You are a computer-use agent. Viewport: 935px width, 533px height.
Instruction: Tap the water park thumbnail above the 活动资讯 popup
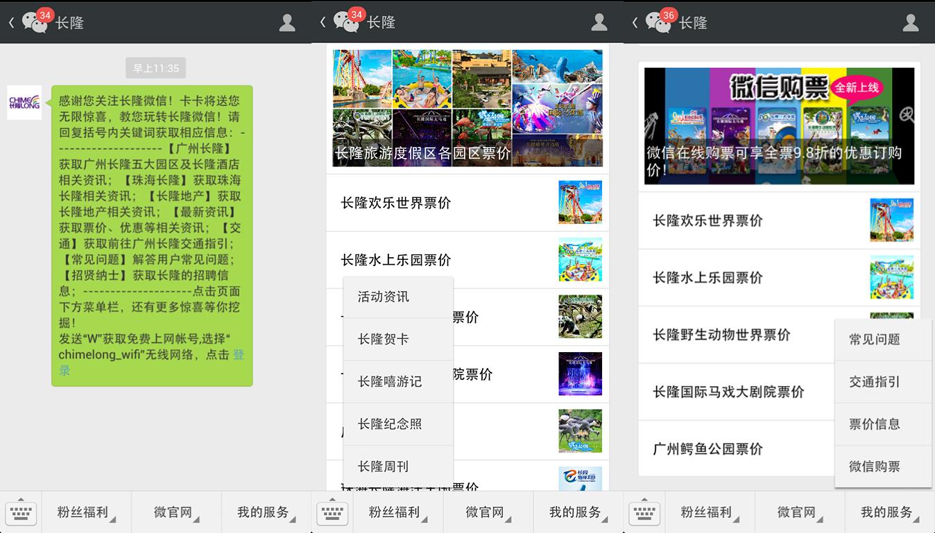[581, 259]
